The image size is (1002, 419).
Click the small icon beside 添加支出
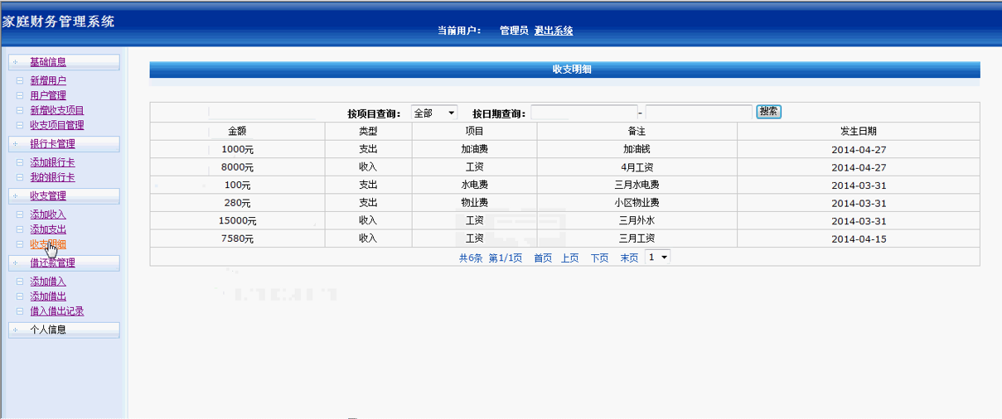click(x=20, y=229)
